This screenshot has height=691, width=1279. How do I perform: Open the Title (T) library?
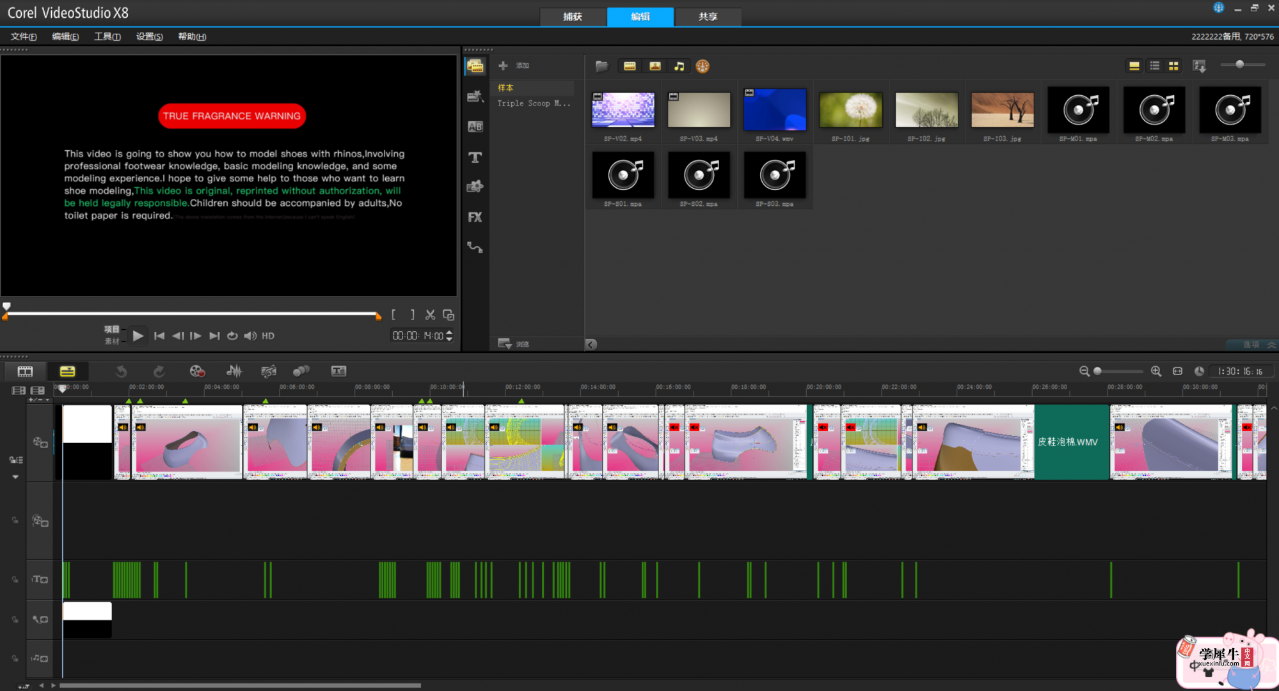click(475, 157)
